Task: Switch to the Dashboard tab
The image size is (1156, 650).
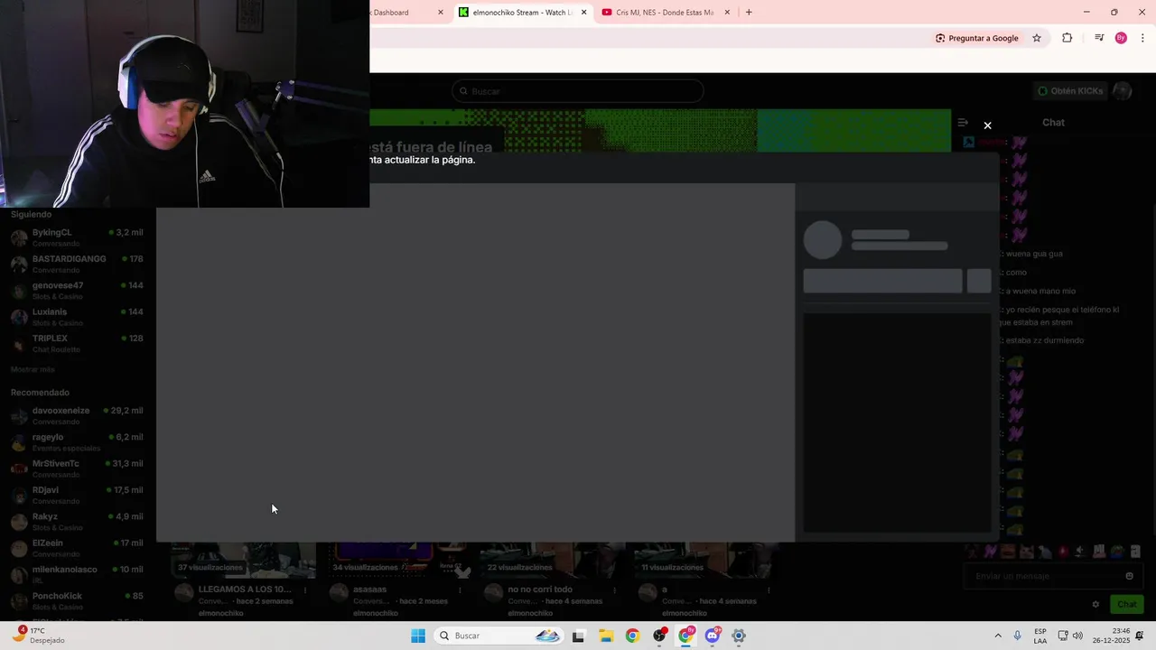Action: tap(397, 13)
